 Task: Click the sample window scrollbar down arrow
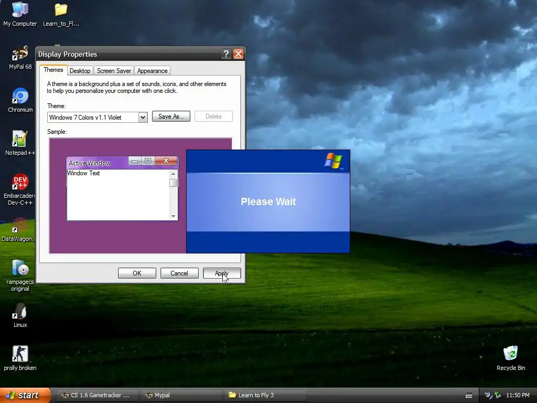pos(173,216)
